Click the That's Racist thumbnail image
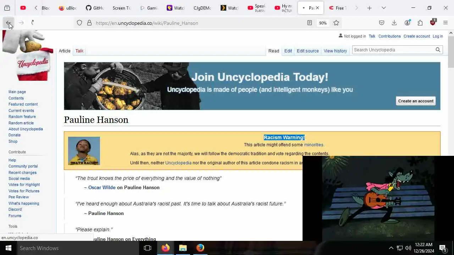Viewport: 454px width, 255px height. [x=84, y=151]
